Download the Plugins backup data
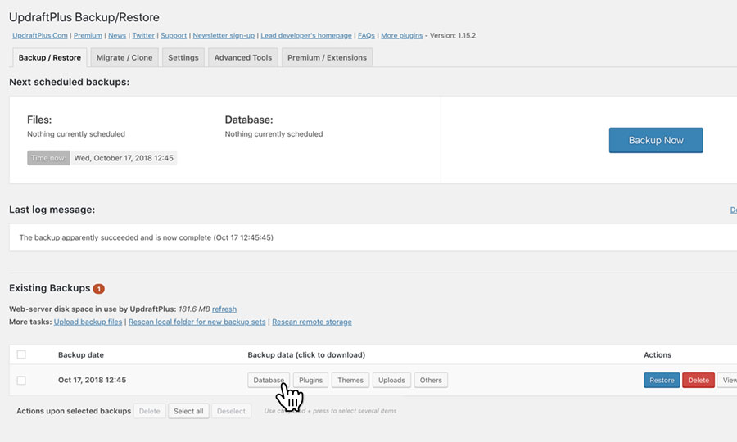Image resolution: width=737 pixels, height=442 pixels. (310, 380)
